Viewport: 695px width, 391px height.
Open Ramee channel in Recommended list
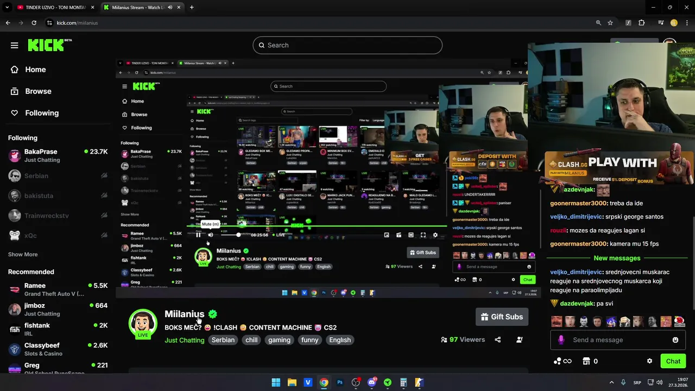(x=58, y=289)
